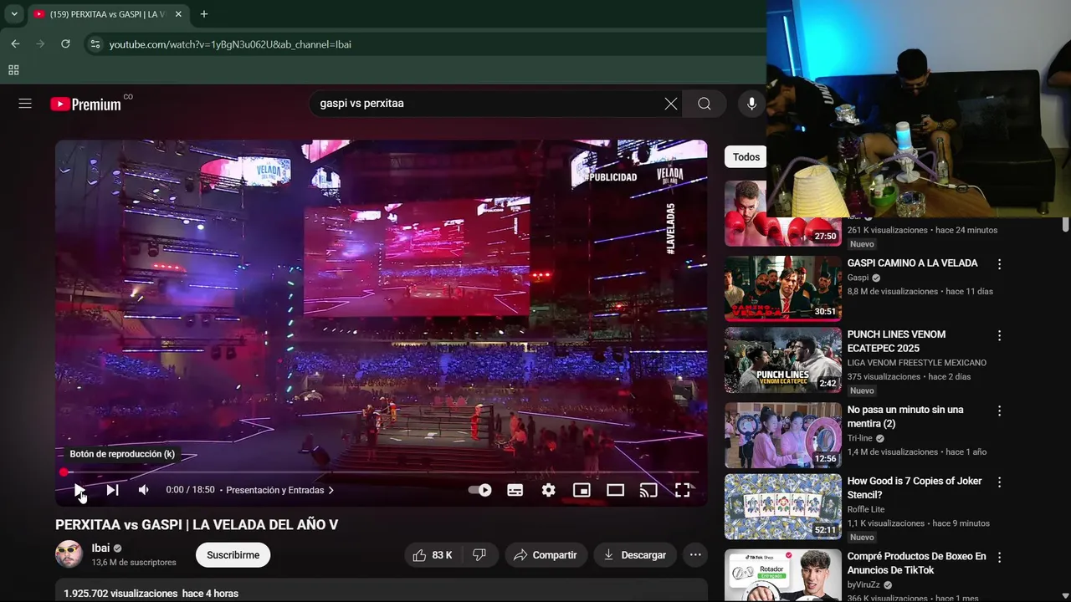Click the browser address bar URL
Screen dimensions: 1071x602
point(230,44)
